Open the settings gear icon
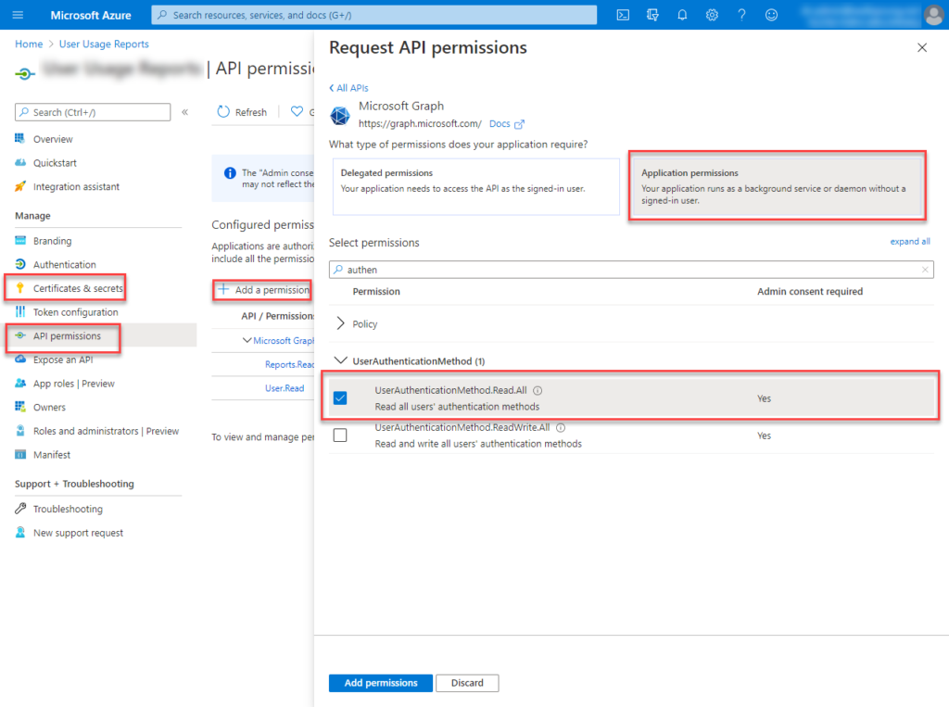 [x=712, y=15]
